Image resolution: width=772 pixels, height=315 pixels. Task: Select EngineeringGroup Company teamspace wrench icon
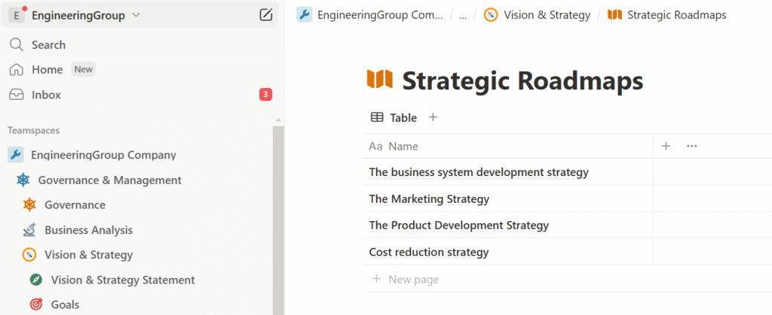[15, 155]
